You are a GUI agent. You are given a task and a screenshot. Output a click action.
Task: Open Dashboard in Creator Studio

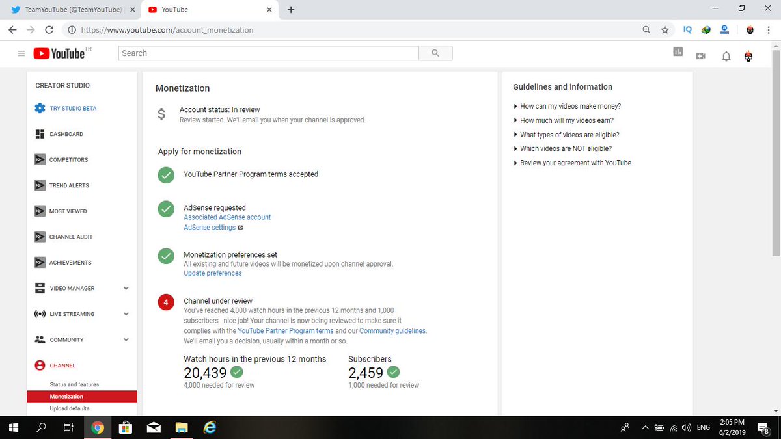(66, 134)
